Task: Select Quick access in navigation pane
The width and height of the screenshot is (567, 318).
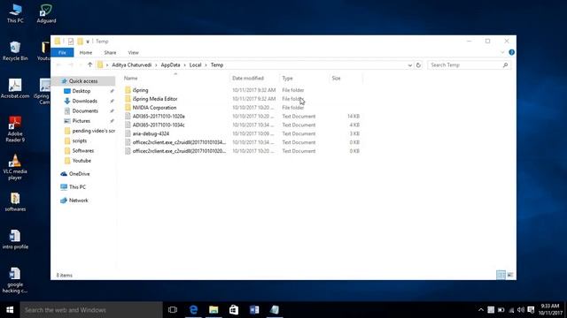Action: coord(83,81)
